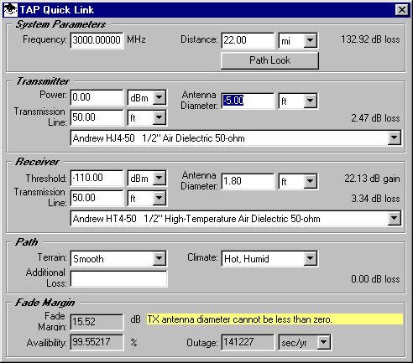Click the Frequency input field

pyautogui.click(x=97, y=40)
